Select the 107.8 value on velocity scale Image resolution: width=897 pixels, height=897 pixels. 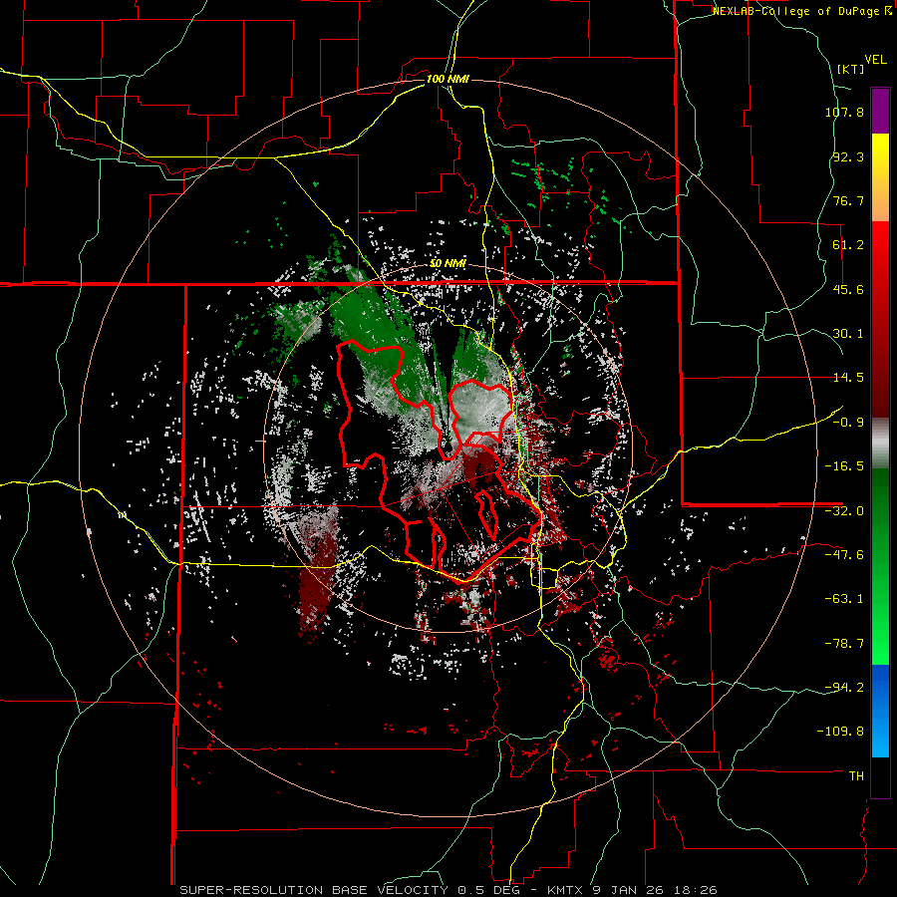844,112
